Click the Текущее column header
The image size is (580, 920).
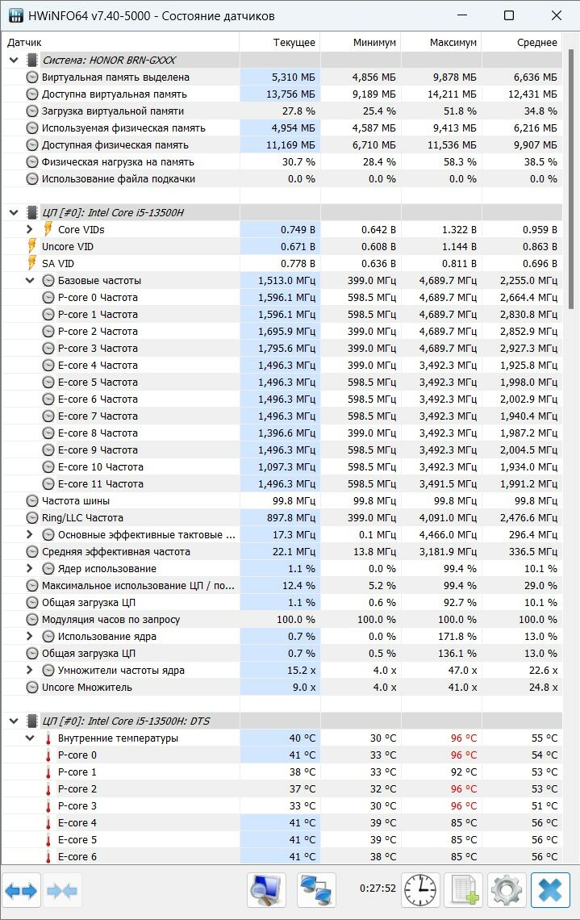tap(280, 42)
